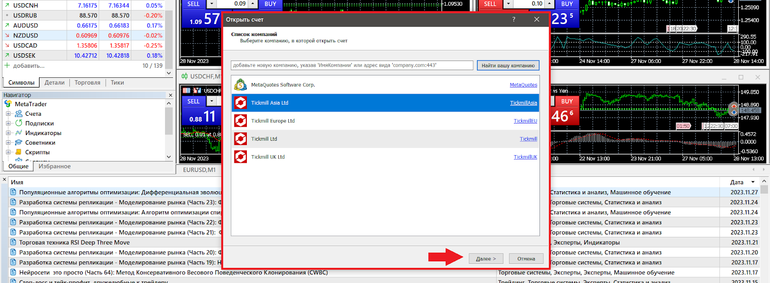
Task: Click the Tickmill Asia Ltd logo icon
Action: (x=240, y=103)
